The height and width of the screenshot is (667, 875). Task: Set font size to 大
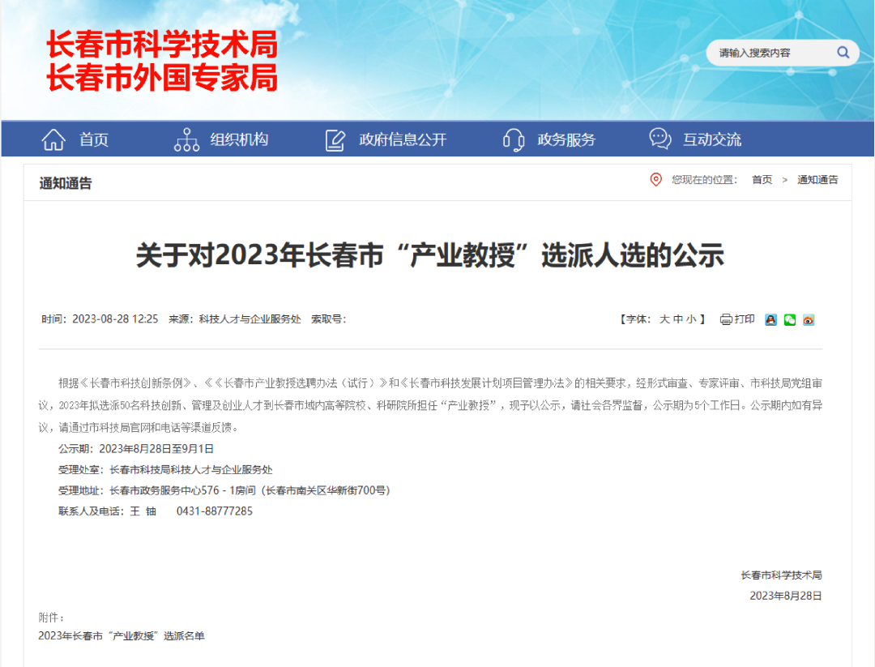click(664, 319)
